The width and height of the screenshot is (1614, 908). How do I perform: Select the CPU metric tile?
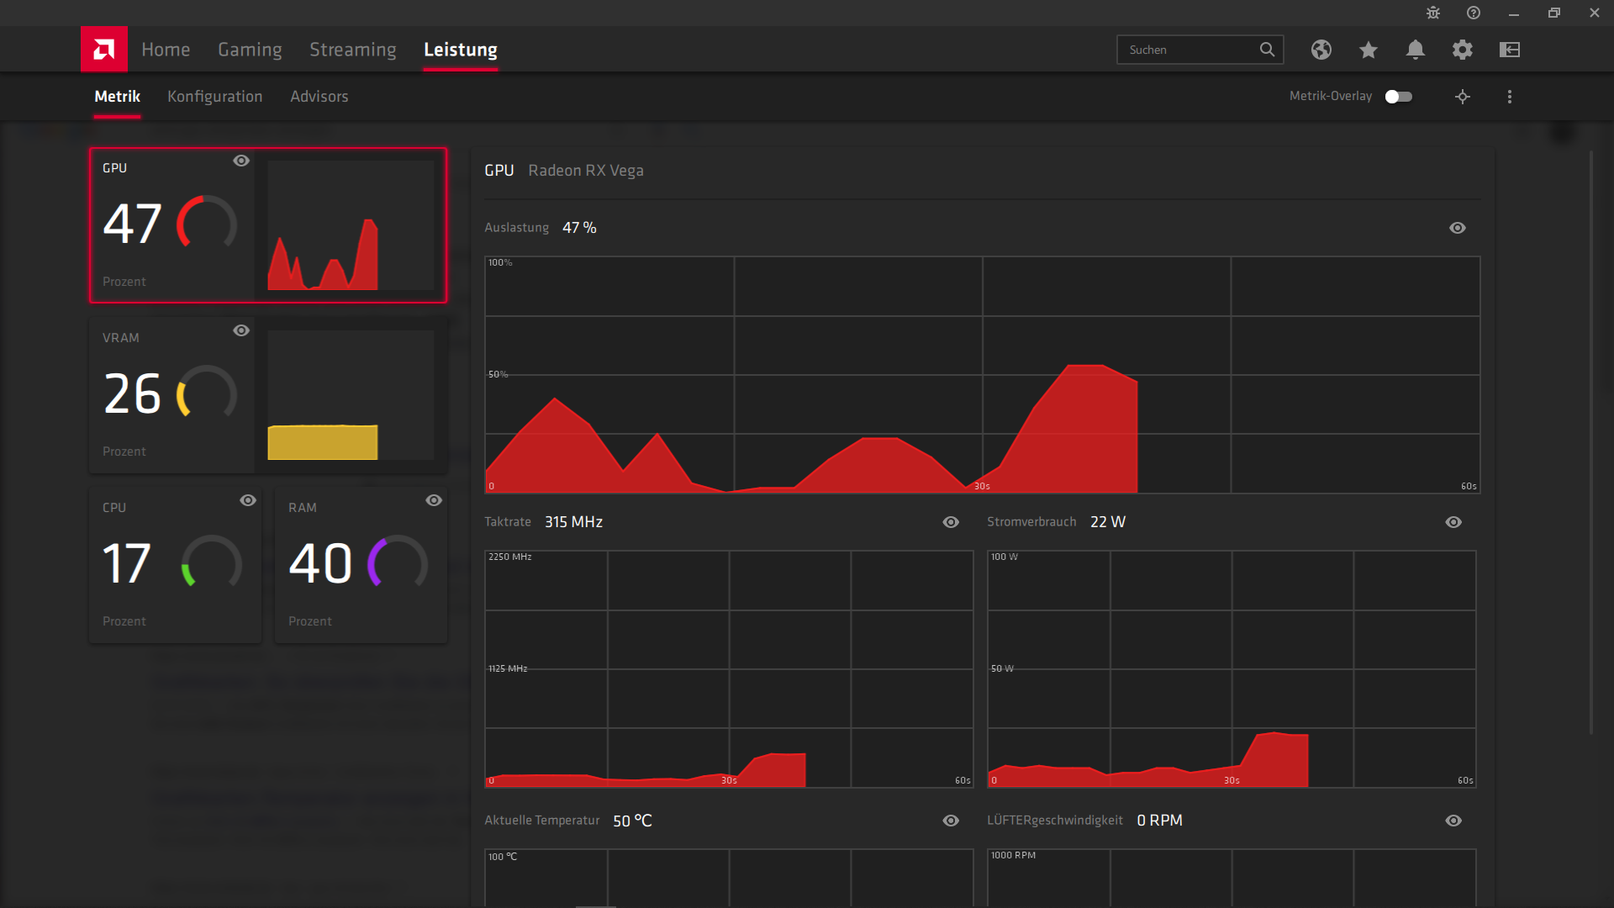(175, 565)
